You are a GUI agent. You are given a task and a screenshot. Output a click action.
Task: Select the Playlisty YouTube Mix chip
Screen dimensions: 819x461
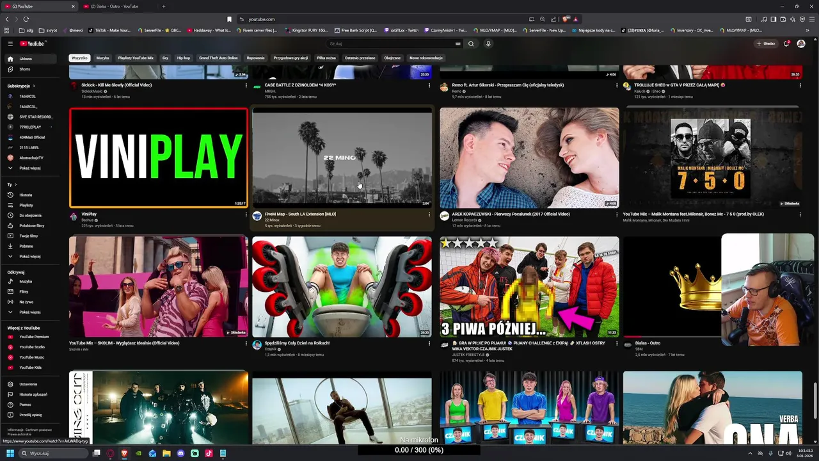[x=136, y=58]
